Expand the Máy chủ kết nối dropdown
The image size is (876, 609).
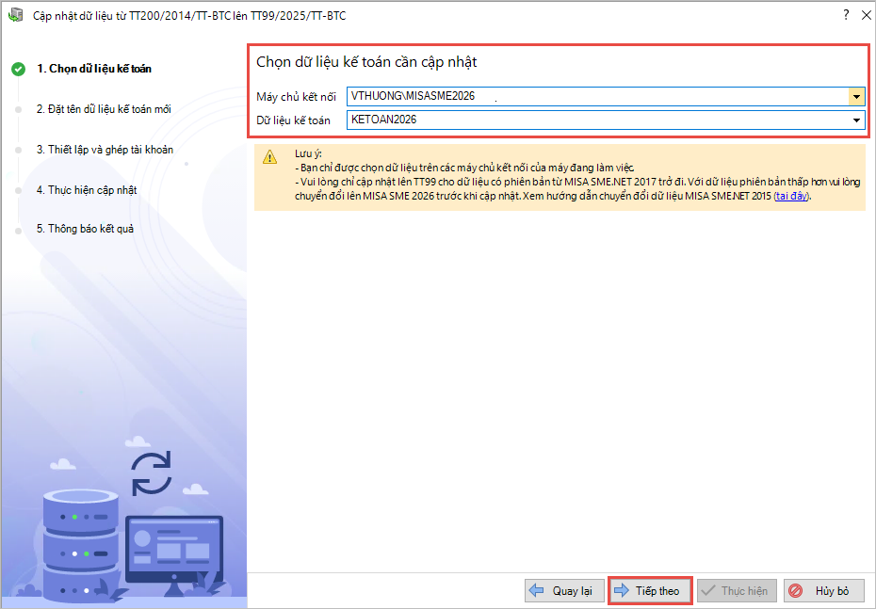click(856, 96)
